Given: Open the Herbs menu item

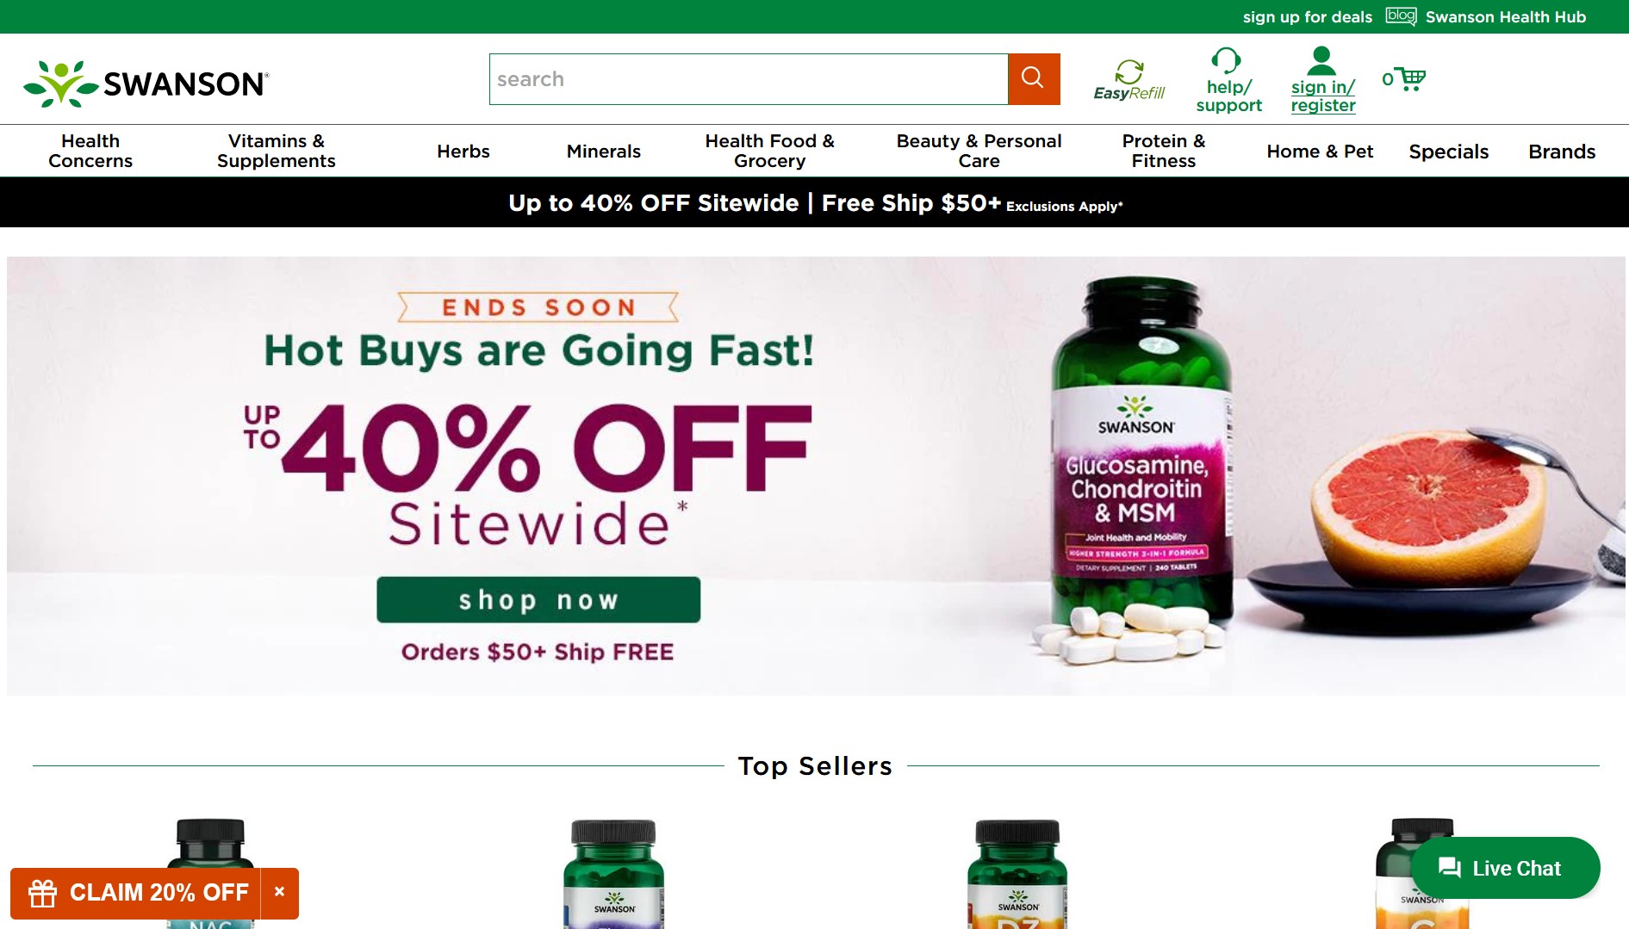Looking at the screenshot, I should click(463, 152).
